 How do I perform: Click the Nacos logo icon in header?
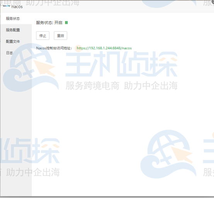click(6, 6)
